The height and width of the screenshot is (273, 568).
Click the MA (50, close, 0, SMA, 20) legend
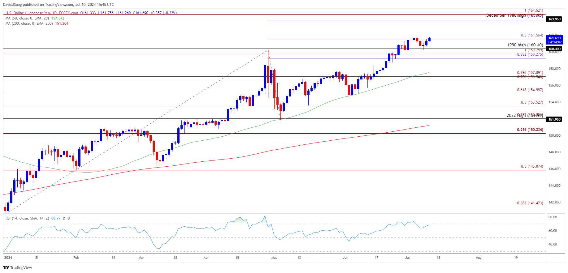tap(28, 18)
